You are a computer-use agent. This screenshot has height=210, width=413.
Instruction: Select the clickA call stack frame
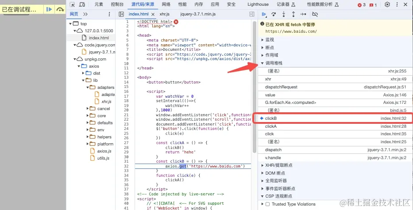335,126
